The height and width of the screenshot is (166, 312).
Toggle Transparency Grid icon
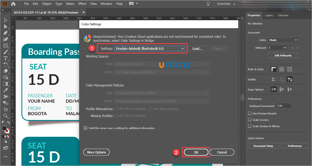click(x=290, y=69)
